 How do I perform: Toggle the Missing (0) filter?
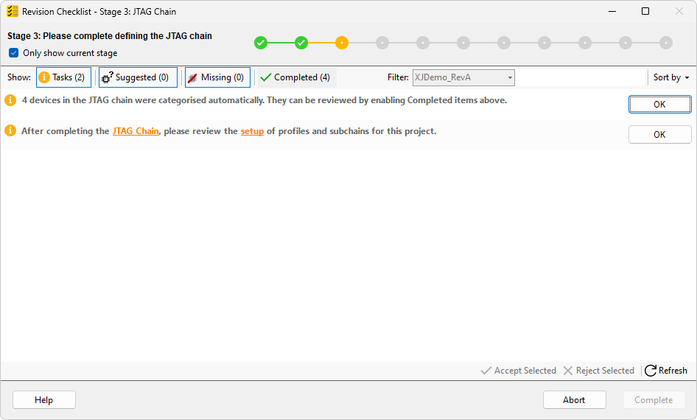click(217, 77)
